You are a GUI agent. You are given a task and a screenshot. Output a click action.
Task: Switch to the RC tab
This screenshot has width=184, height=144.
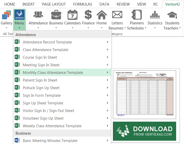pos(156,4)
